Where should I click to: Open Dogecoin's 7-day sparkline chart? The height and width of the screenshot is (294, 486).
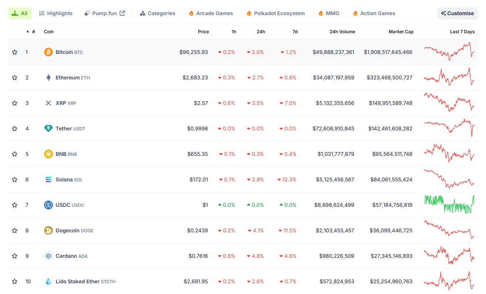click(449, 230)
